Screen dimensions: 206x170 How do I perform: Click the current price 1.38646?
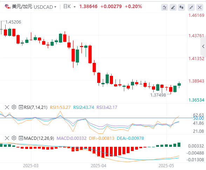(88, 6)
